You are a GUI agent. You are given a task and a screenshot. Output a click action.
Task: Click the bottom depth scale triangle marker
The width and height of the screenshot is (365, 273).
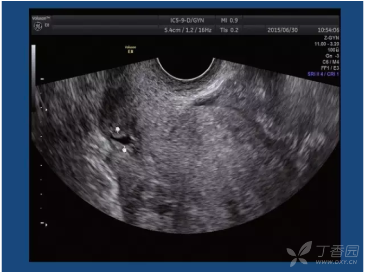click(46, 224)
